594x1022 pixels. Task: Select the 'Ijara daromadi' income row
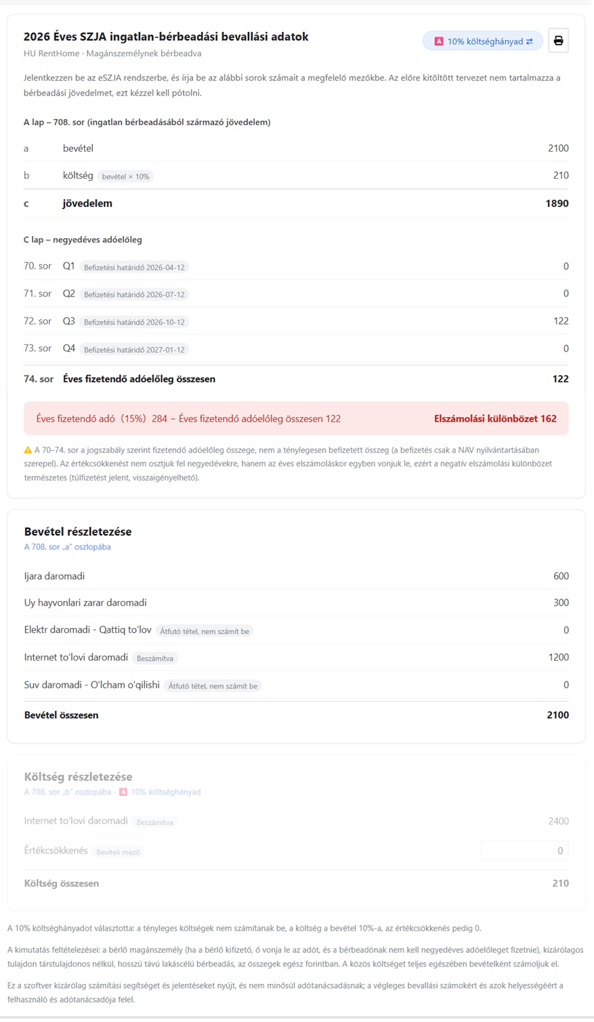296,576
